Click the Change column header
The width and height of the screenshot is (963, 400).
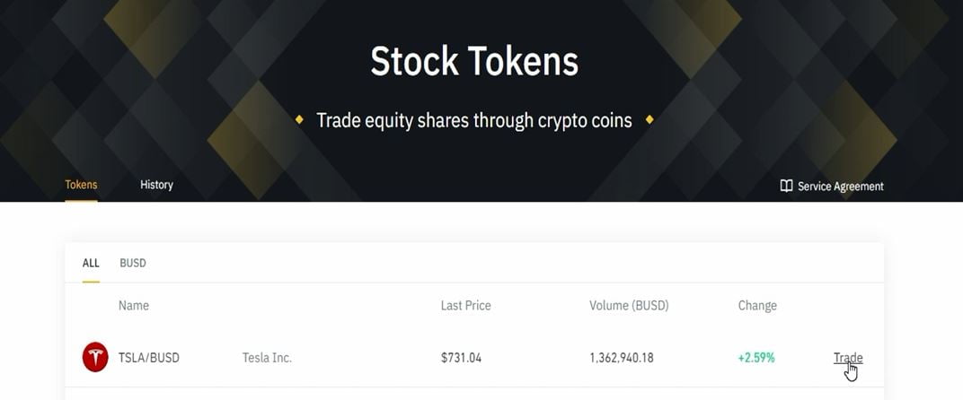(757, 305)
